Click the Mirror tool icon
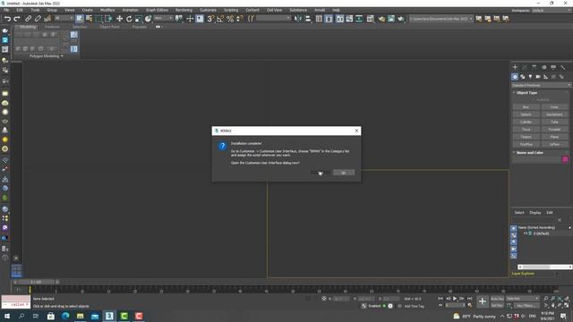The height and width of the screenshot is (322, 573). coord(298,19)
